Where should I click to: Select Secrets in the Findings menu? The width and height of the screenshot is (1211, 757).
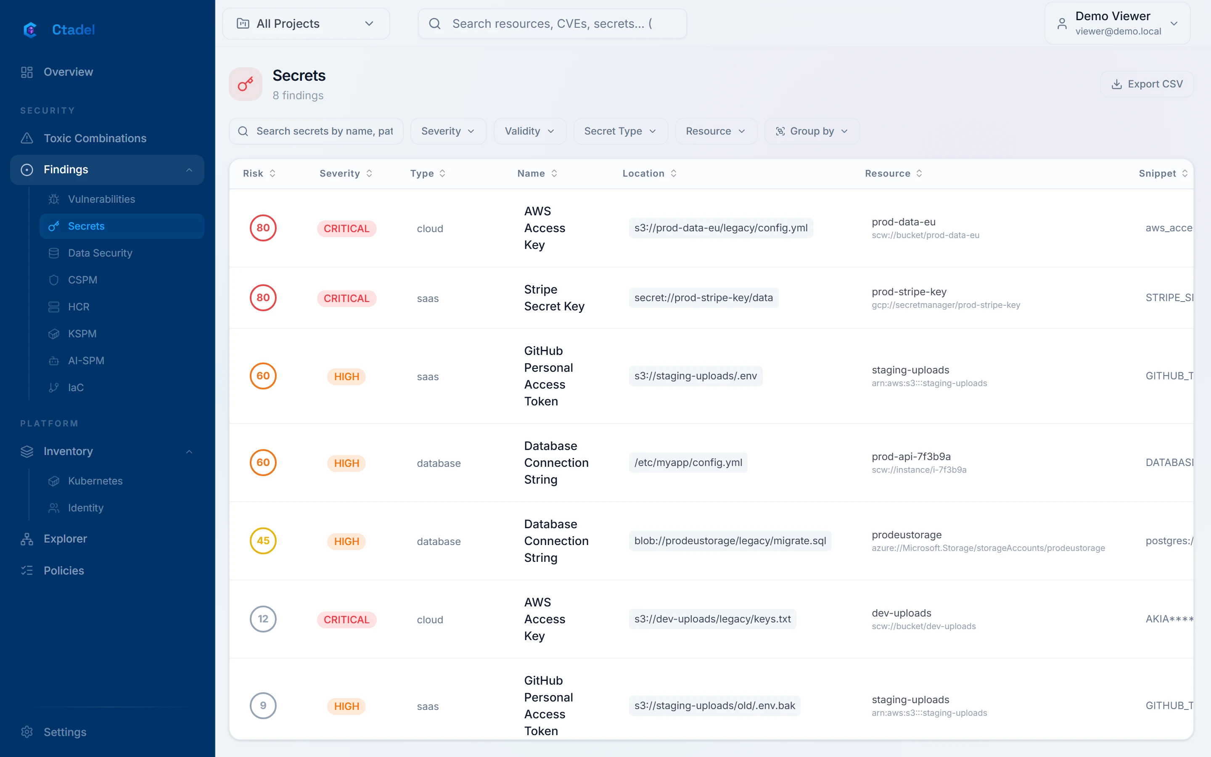pos(122,226)
